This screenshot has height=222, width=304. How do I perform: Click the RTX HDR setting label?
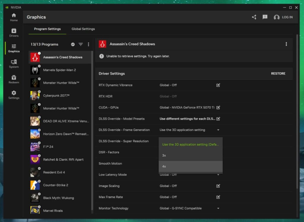point(105,96)
